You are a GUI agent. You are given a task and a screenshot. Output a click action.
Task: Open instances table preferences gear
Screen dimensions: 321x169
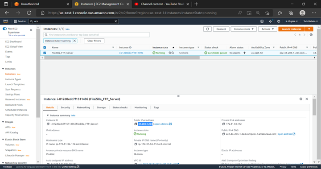pyautogui.click(x=311, y=35)
